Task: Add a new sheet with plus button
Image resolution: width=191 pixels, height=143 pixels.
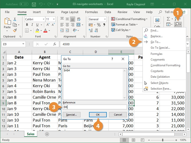Action: pos(47,134)
